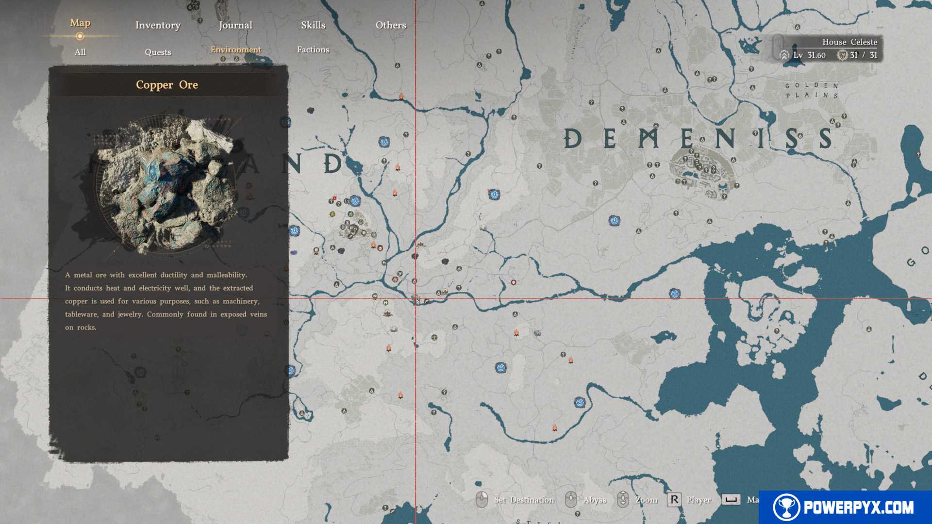Click the Zoom scroll-wheel icon
The height and width of the screenshot is (524, 932).
tap(623, 499)
